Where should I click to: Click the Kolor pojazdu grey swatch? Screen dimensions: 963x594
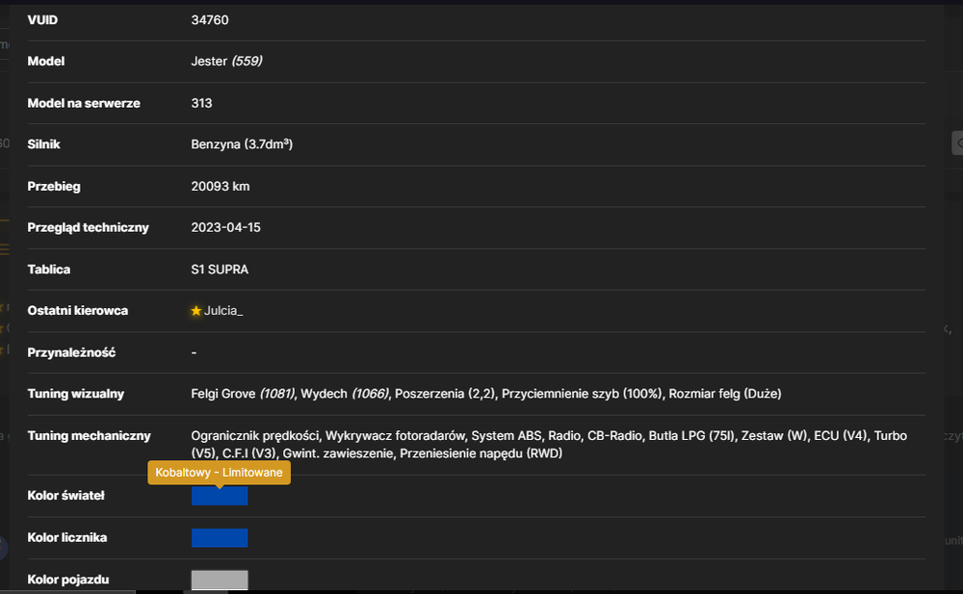point(220,580)
